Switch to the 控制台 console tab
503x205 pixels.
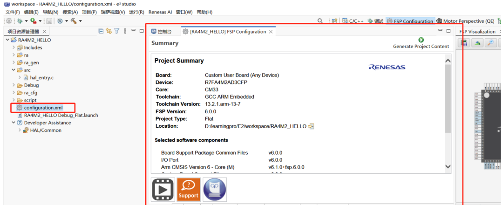point(161,32)
